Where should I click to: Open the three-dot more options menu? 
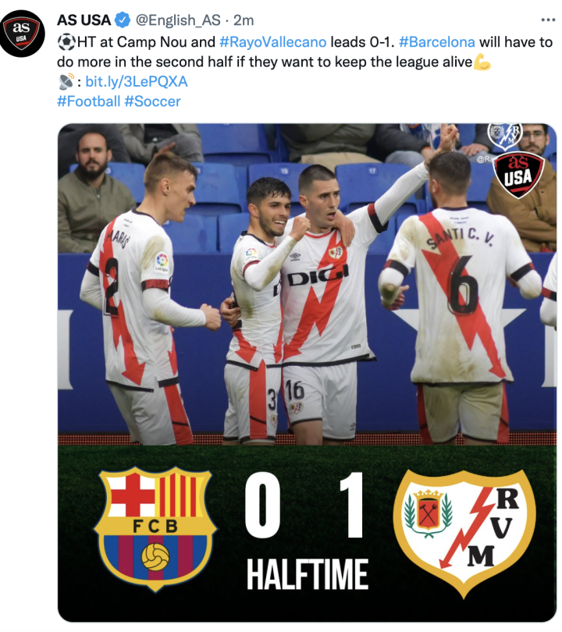coord(547,20)
